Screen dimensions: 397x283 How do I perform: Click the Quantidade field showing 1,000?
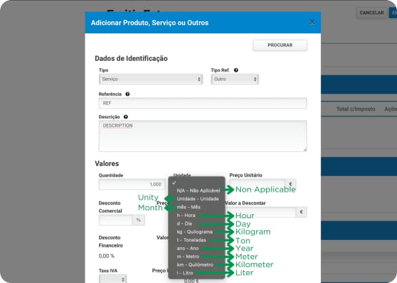tap(132, 184)
